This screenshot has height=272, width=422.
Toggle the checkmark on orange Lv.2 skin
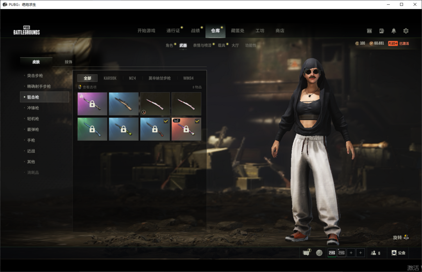[197, 121]
